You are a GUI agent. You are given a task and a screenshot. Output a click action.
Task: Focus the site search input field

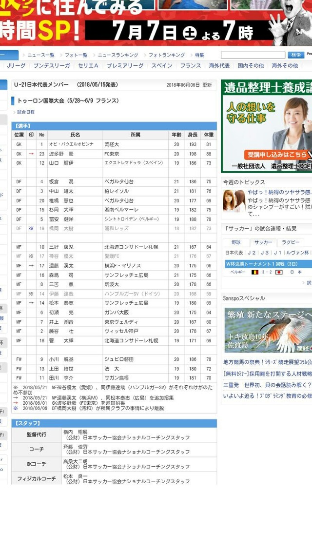[x=253, y=55]
